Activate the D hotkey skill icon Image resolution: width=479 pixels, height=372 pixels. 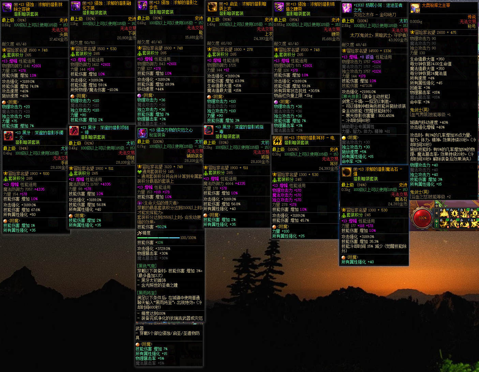[465, 223]
